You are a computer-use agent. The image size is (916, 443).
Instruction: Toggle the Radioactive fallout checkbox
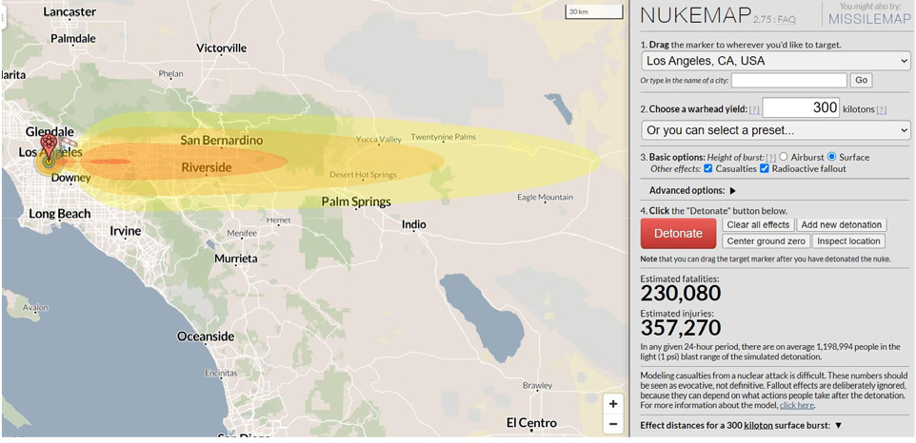(764, 169)
